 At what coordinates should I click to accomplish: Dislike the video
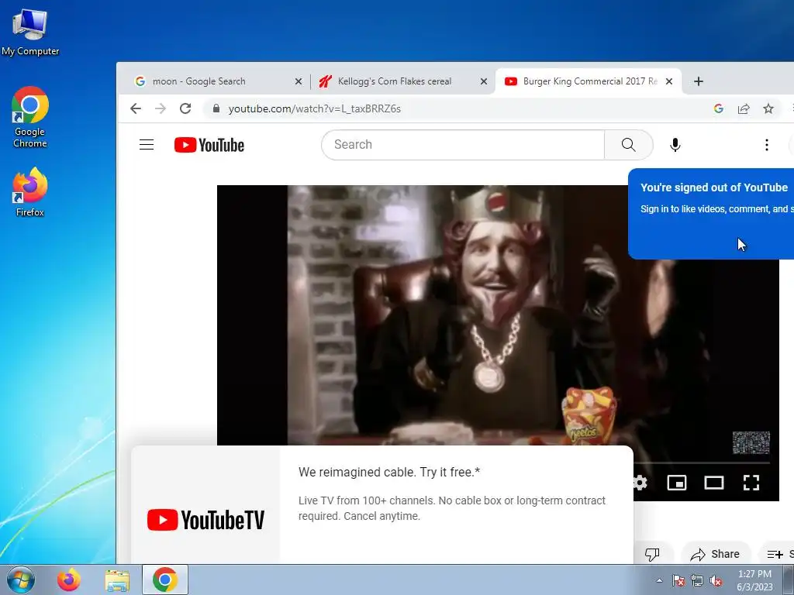point(651,554)
